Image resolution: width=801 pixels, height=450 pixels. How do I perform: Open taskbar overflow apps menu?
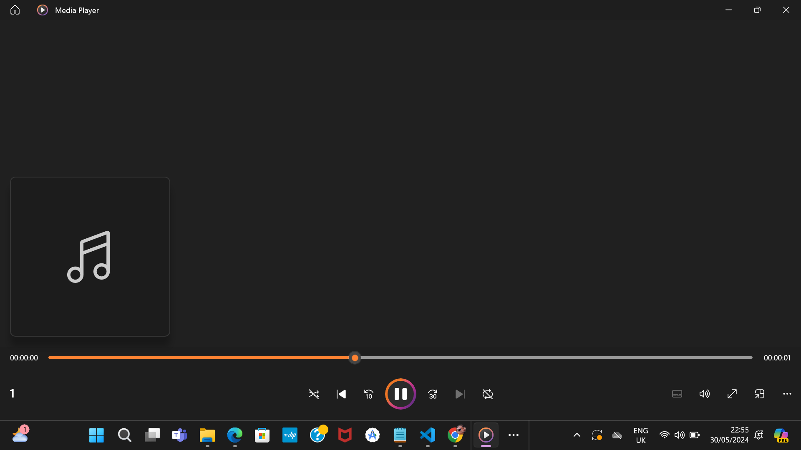pos(514,435)
